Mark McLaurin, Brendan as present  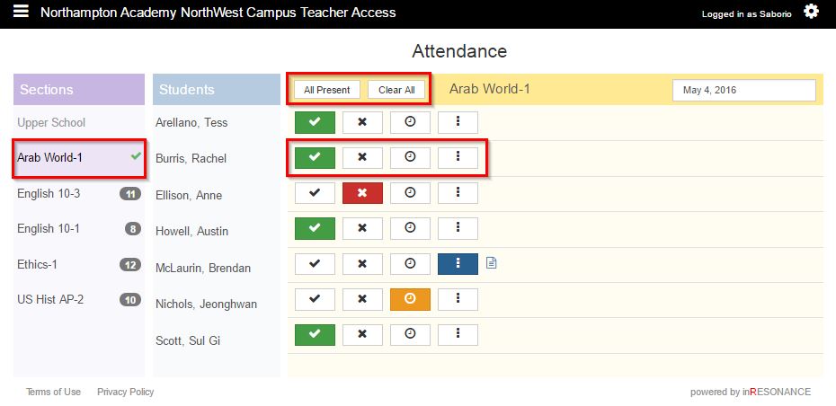tap(315, 264)
